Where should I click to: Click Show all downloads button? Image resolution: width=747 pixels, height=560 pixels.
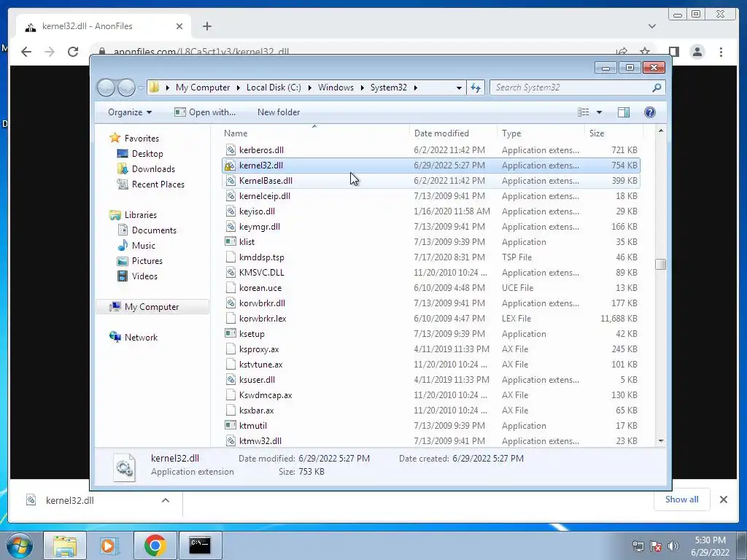click(x=682, y=499)
